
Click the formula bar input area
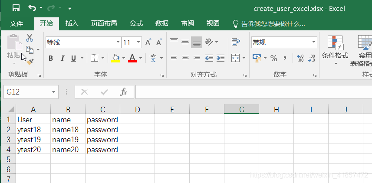coord(253,92)
